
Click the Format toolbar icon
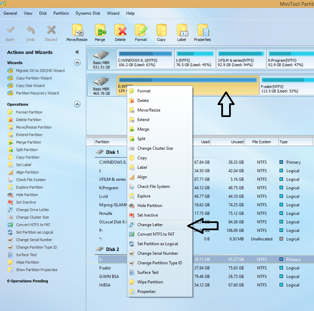click(x=141, y=33)
